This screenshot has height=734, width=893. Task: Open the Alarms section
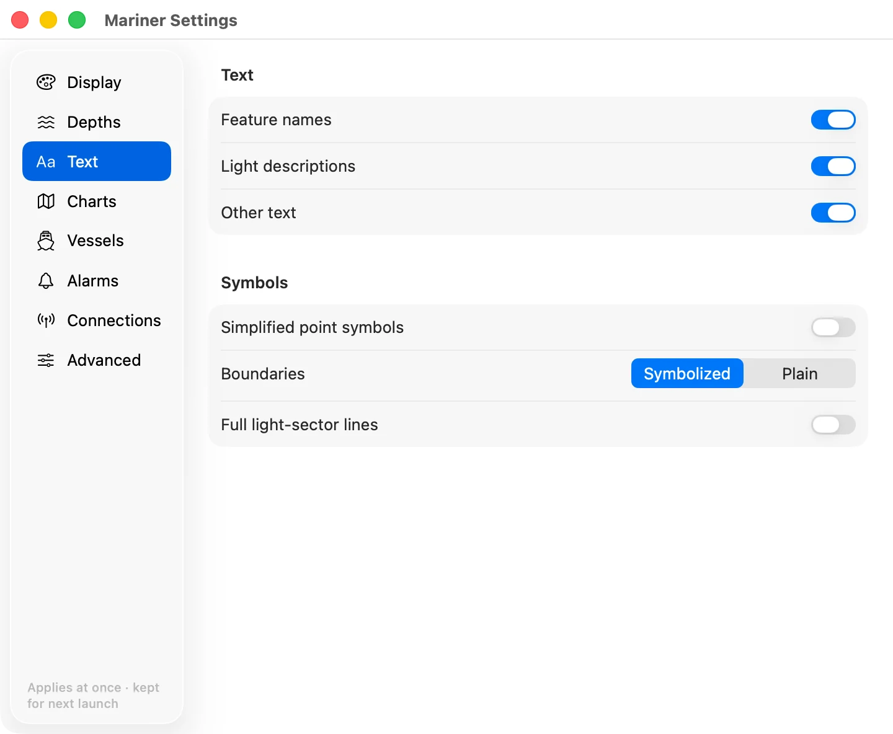(97, 281)
